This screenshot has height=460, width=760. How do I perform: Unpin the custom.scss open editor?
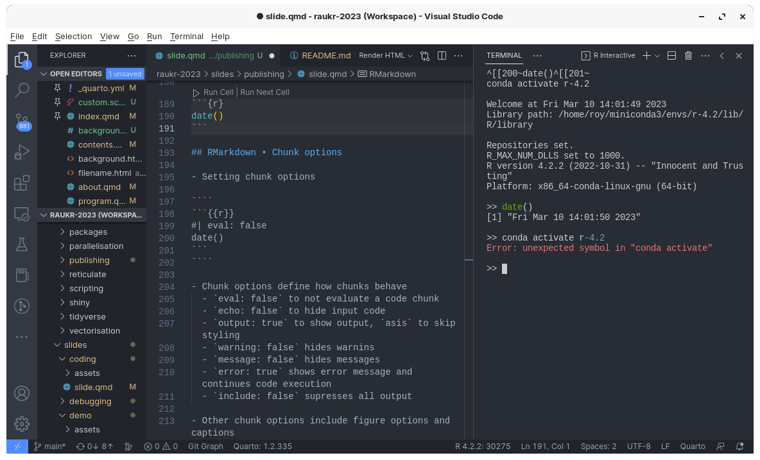[57, 102]
